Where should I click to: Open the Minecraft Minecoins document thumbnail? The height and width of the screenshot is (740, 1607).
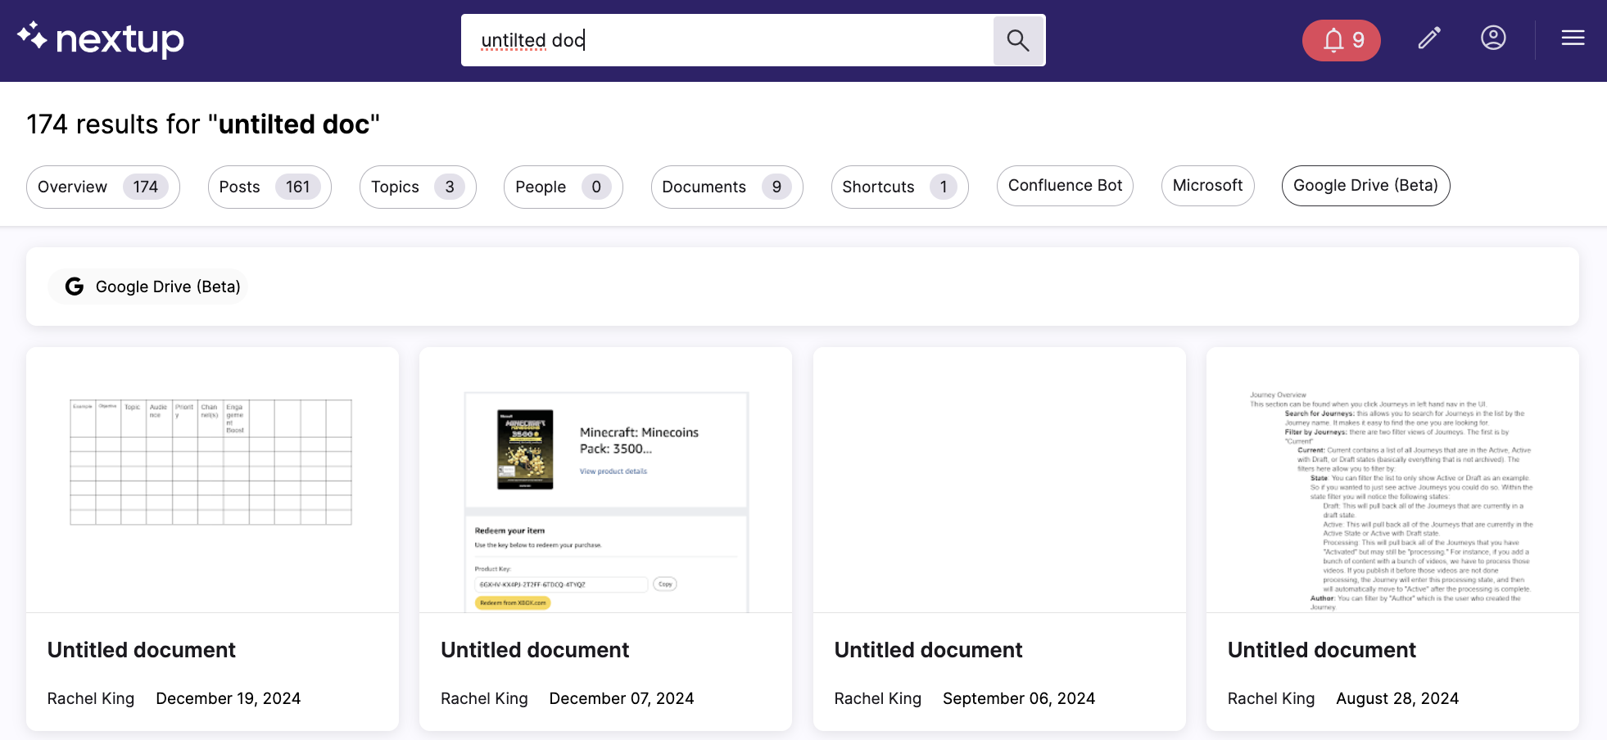point(605,480)
